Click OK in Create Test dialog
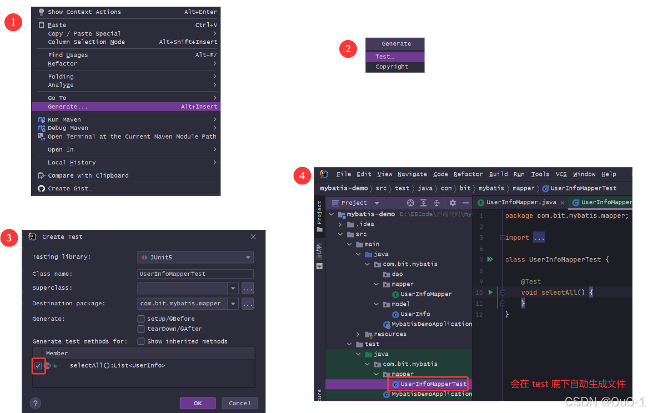This screenshot has height=413, width=648. [x=198, y=404]
